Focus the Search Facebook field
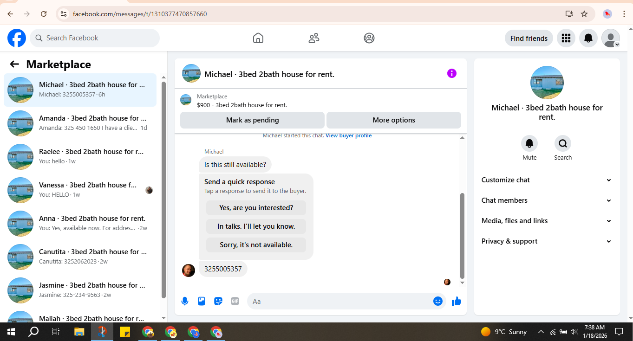Image resolution: width=633 pixels, height=341 pixels. point(95,38)
